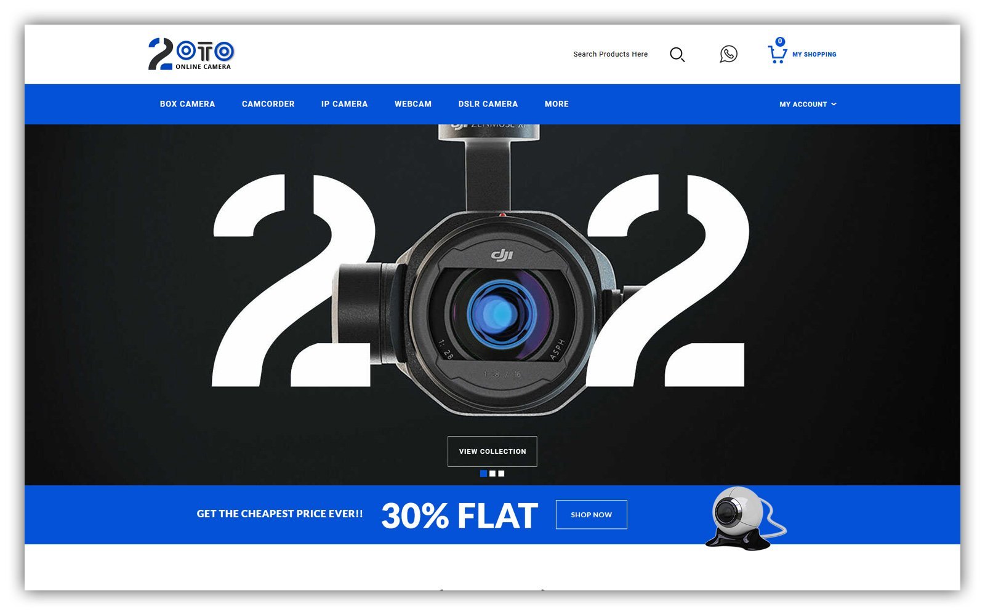This screenshot has height=615, width=985.
Task: Expand the More menu
Action: 557,105
